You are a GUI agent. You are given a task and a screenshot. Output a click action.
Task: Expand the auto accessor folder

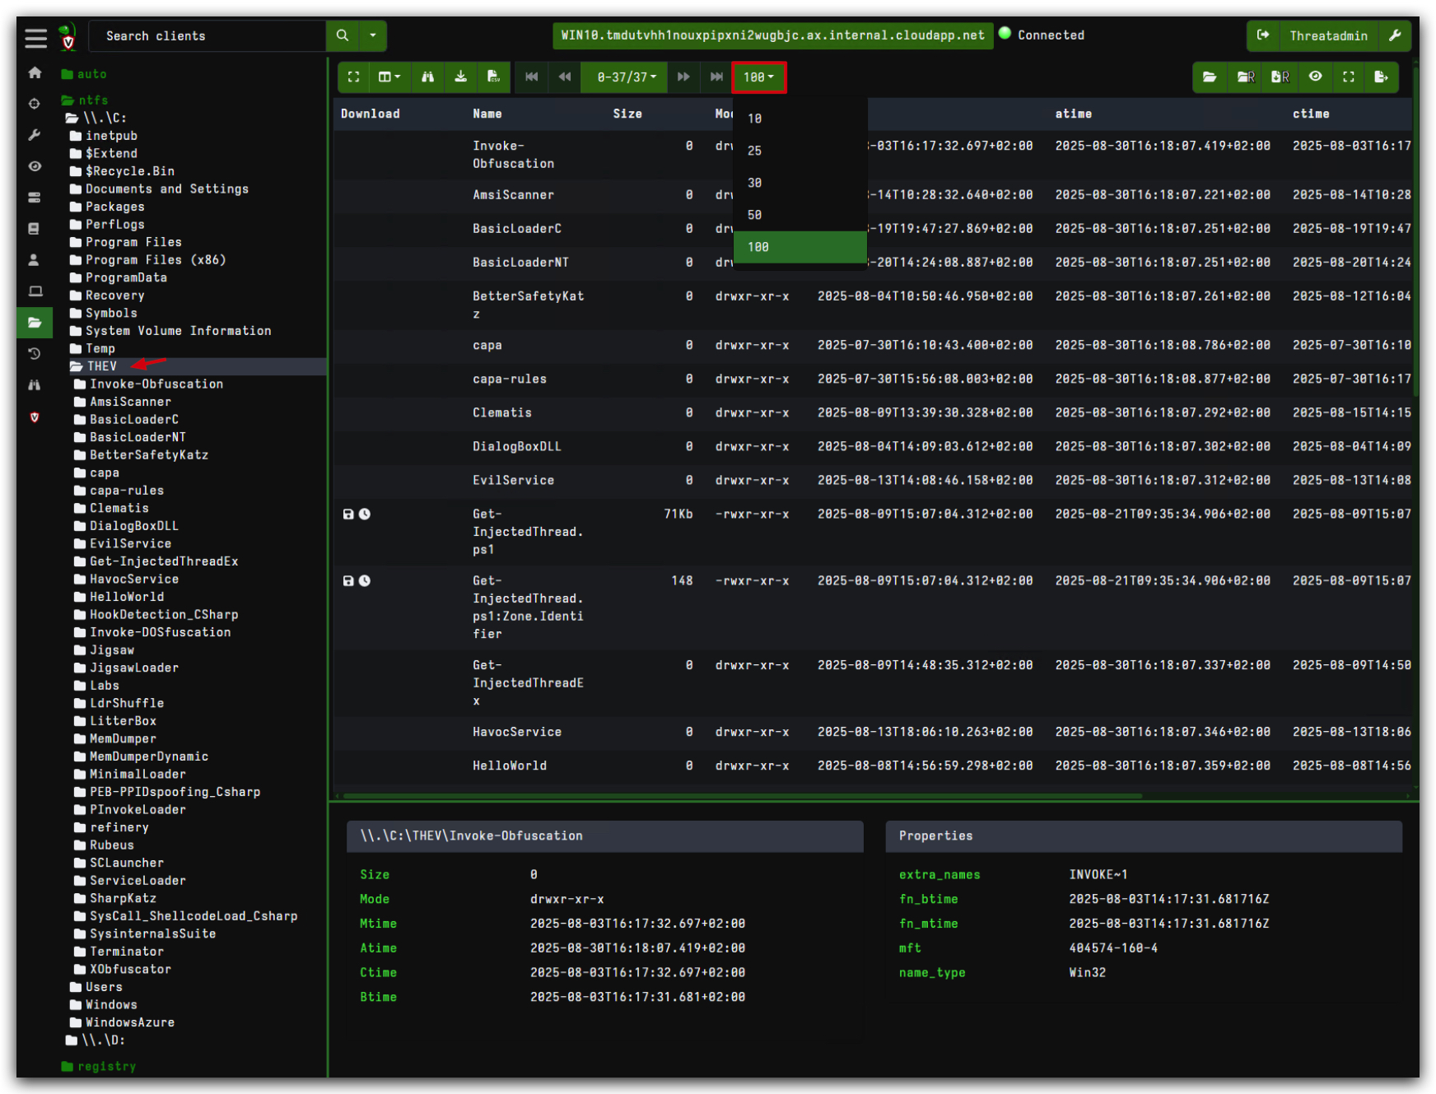[x=84, y=74]
